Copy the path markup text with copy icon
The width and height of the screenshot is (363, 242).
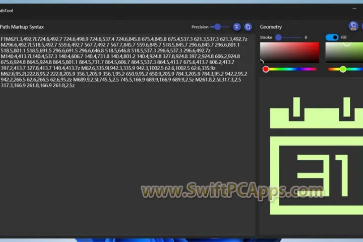coord(248,27)
